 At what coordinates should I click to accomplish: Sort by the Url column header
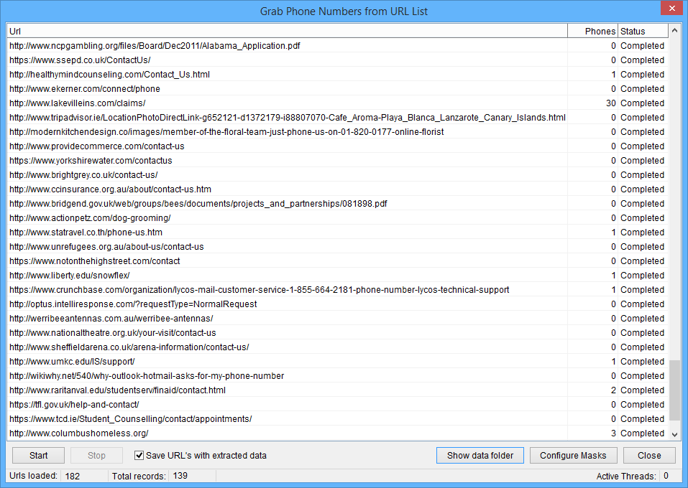(x=286, y=32)
